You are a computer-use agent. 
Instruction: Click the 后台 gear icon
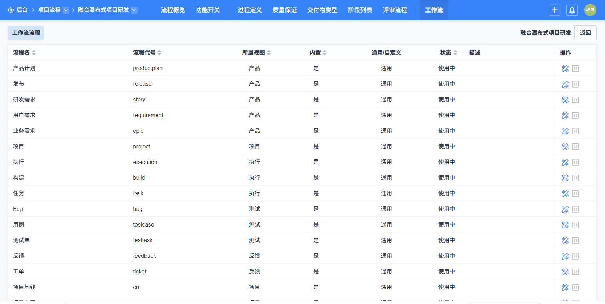click(x=11, y=10)
